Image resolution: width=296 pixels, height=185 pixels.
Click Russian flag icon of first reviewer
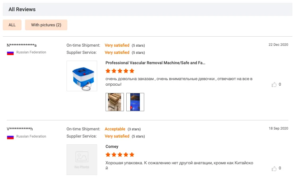(10, 53)
